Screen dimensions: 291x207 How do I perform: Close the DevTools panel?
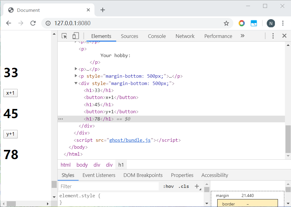point(284,36)
